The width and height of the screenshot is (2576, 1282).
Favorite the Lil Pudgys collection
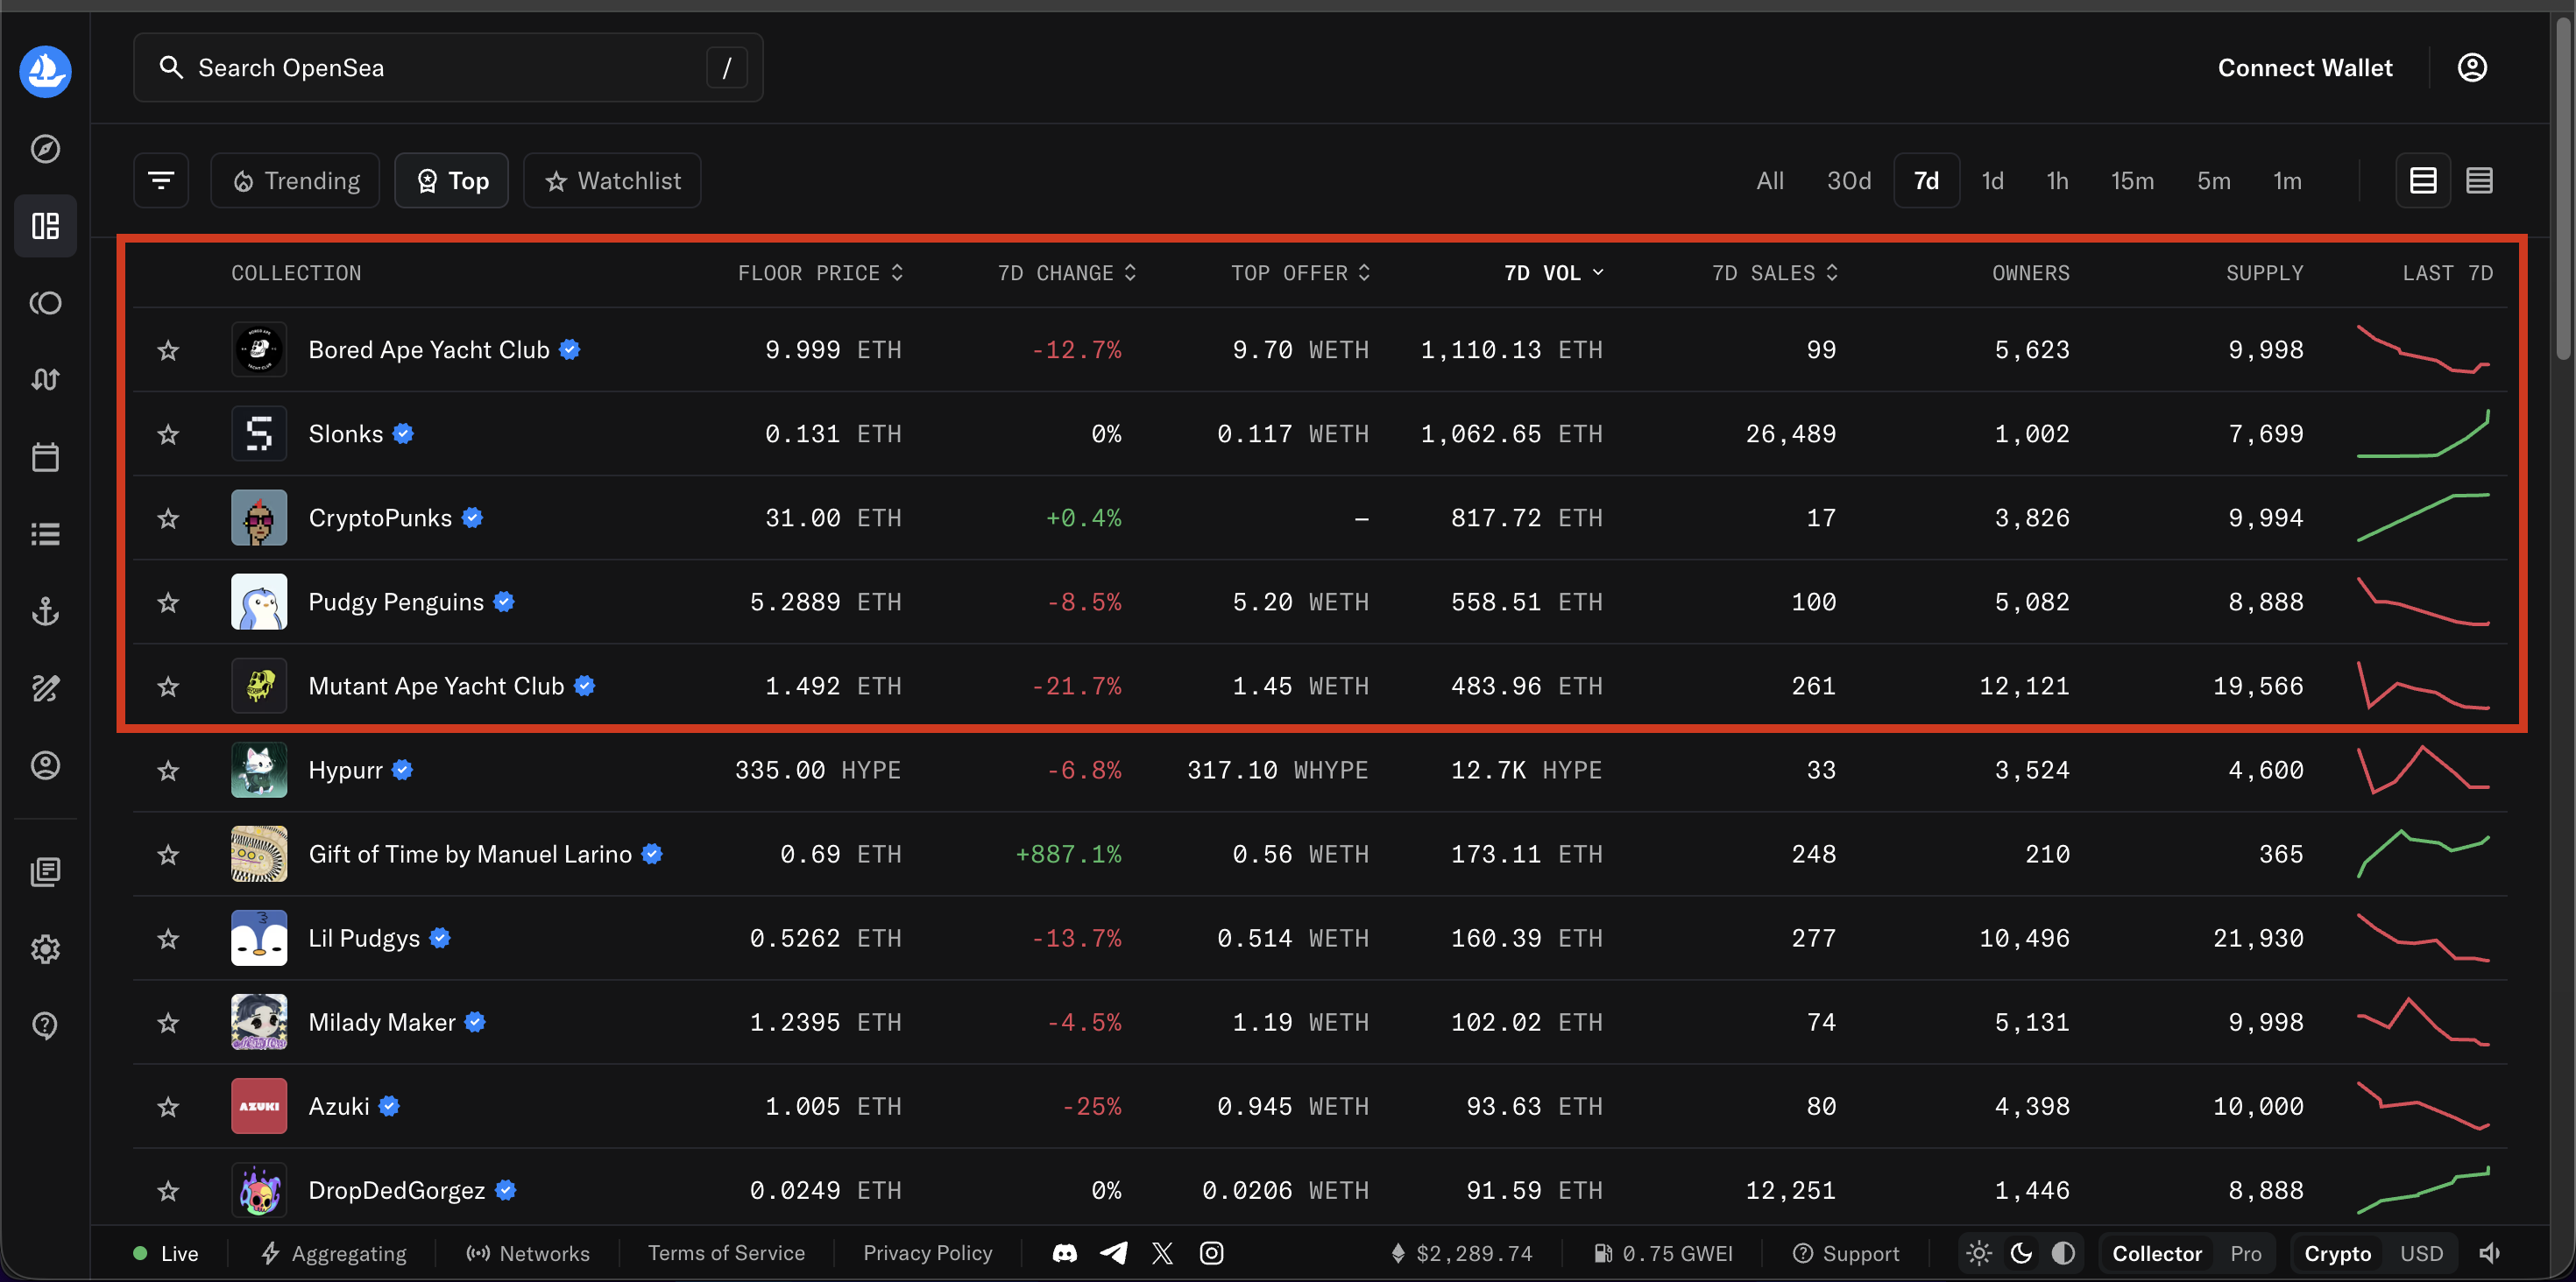pyautogui.click(x=168, y=938)
